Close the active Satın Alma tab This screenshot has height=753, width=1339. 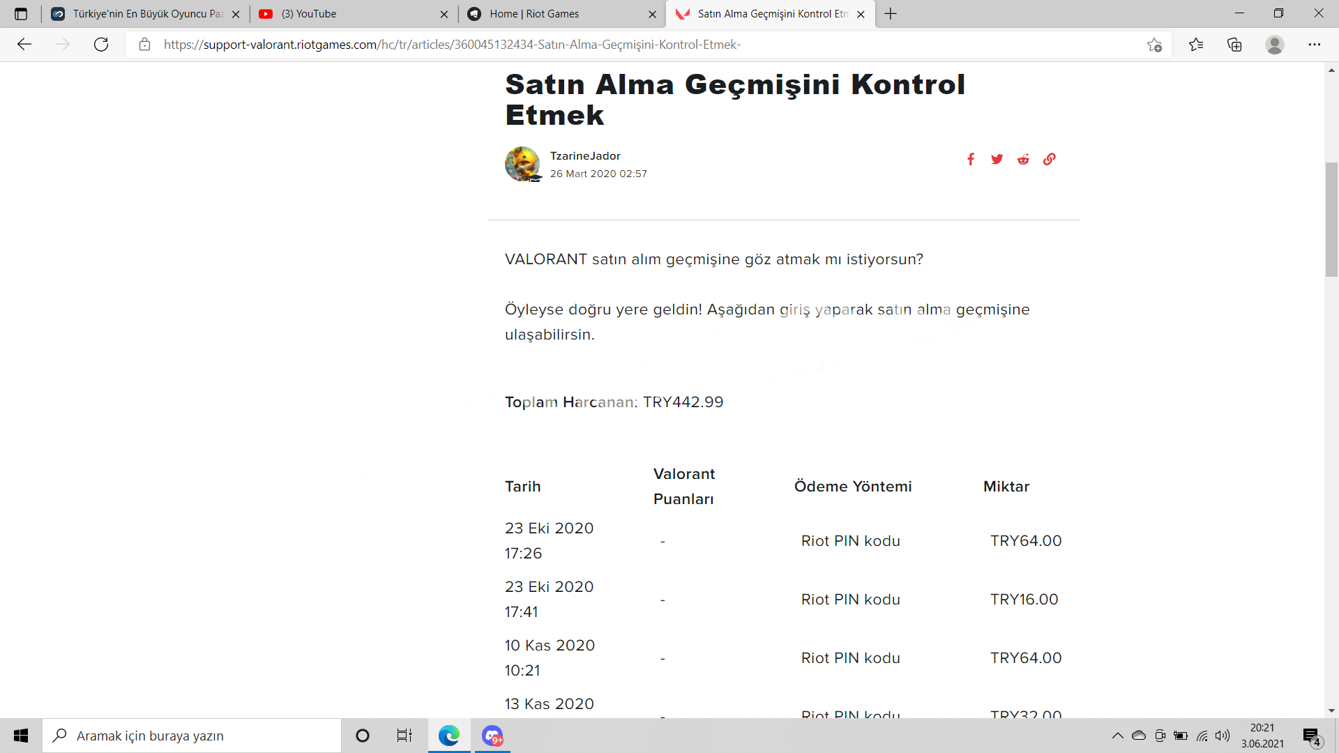pos(861,14)
